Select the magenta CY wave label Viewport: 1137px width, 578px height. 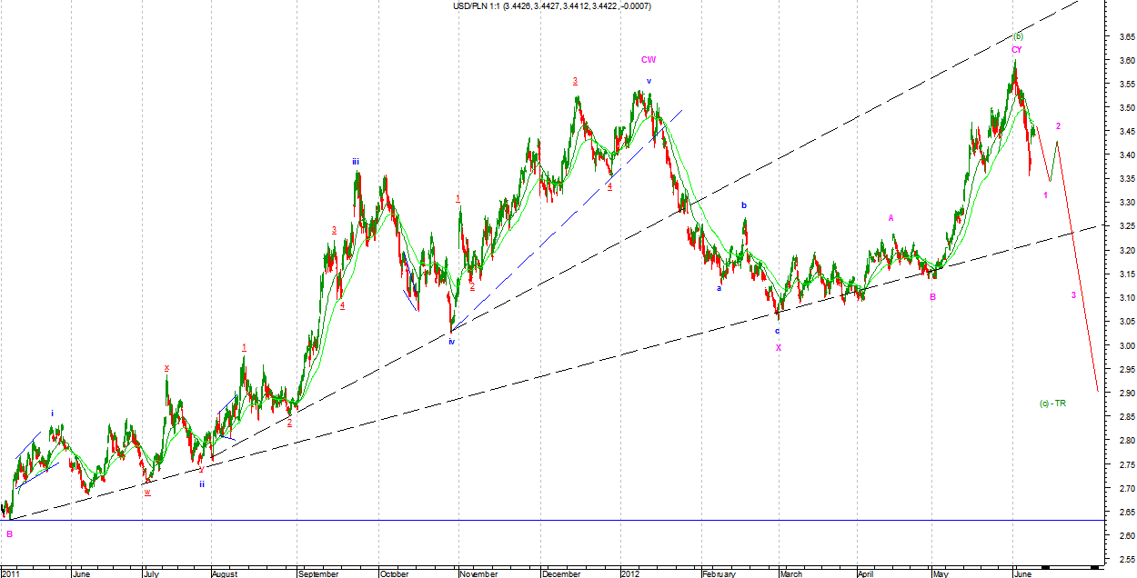pyautogui.click(x=1017, y=49)
